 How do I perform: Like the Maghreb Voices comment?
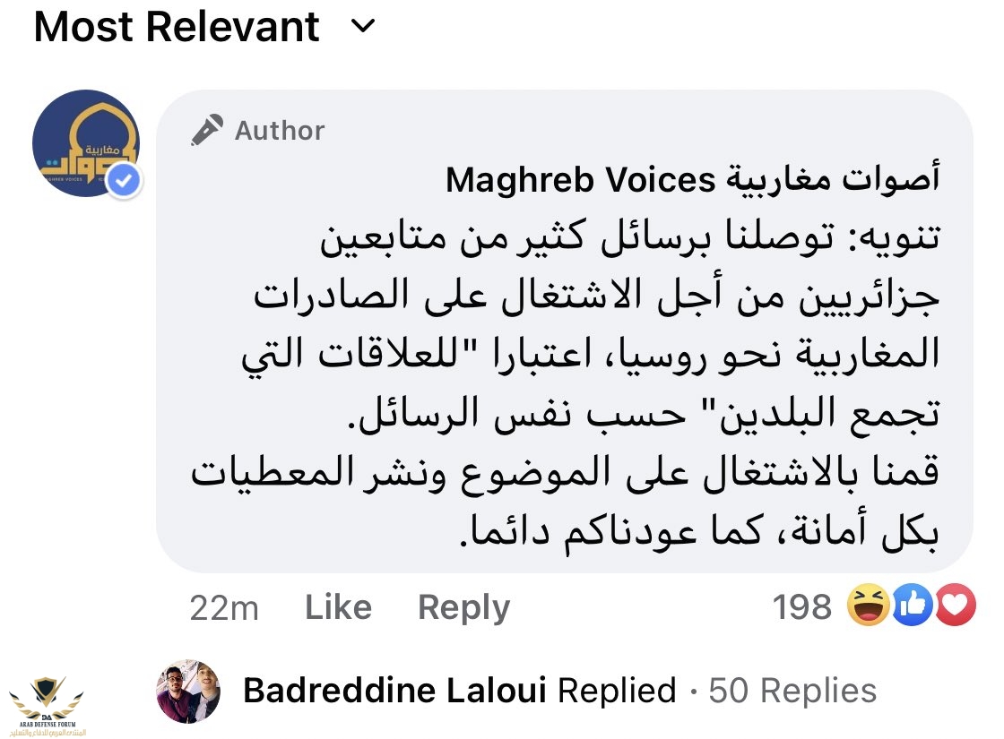coord(338,608)
